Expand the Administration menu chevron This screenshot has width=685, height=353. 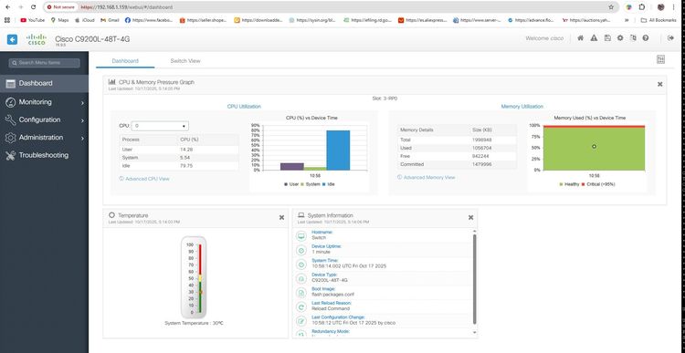pos(82,138)
